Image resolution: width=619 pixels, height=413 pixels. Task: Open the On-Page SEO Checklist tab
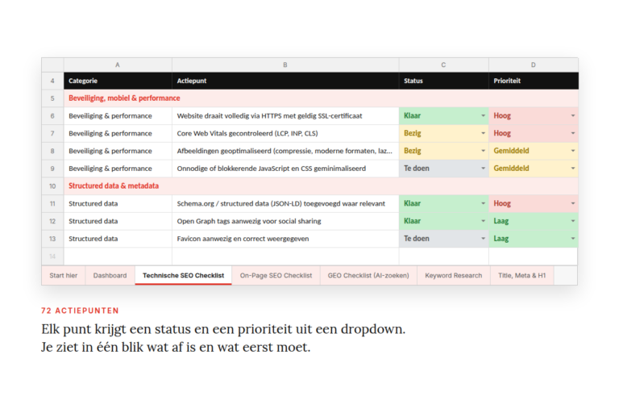tap(276, 275)
